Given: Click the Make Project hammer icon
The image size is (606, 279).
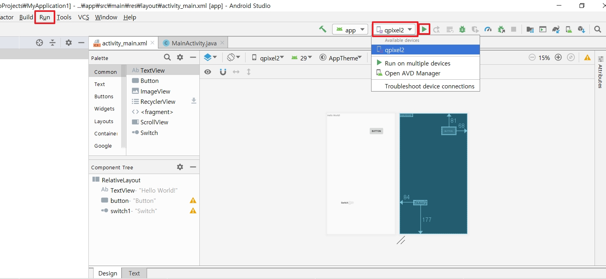Looking at the screenshot, I should coord(323,29).
